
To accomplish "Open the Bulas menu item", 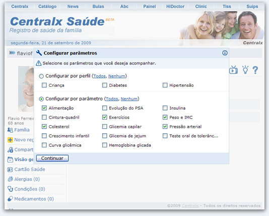I will (x=98, y=7).
